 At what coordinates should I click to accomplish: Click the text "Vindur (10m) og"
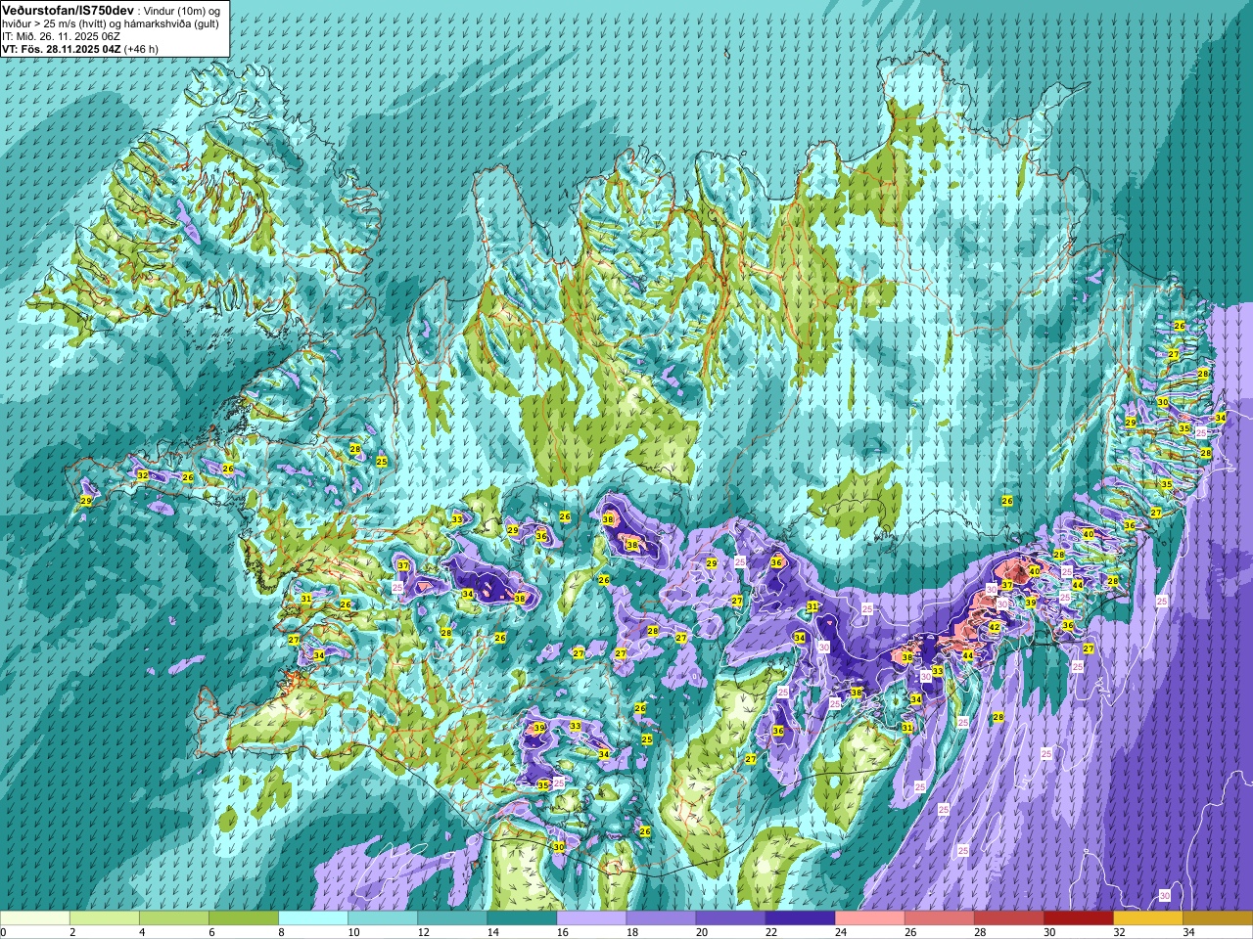183,10
